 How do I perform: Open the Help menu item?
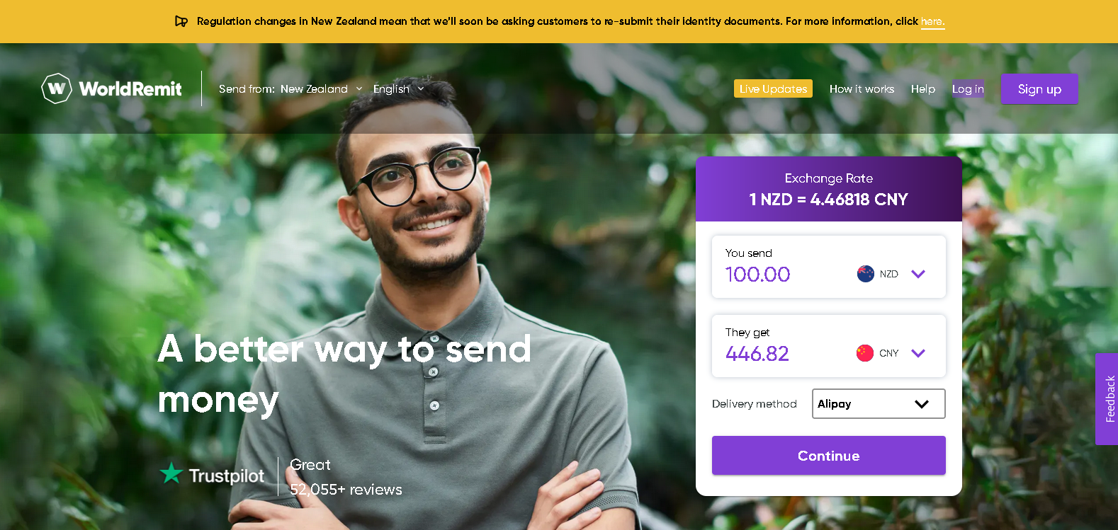[x=923, y=89]
